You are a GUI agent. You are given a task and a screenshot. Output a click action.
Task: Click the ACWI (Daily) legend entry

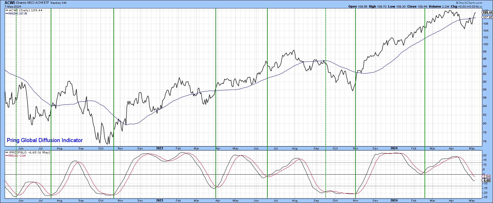(x=24, y=10)
